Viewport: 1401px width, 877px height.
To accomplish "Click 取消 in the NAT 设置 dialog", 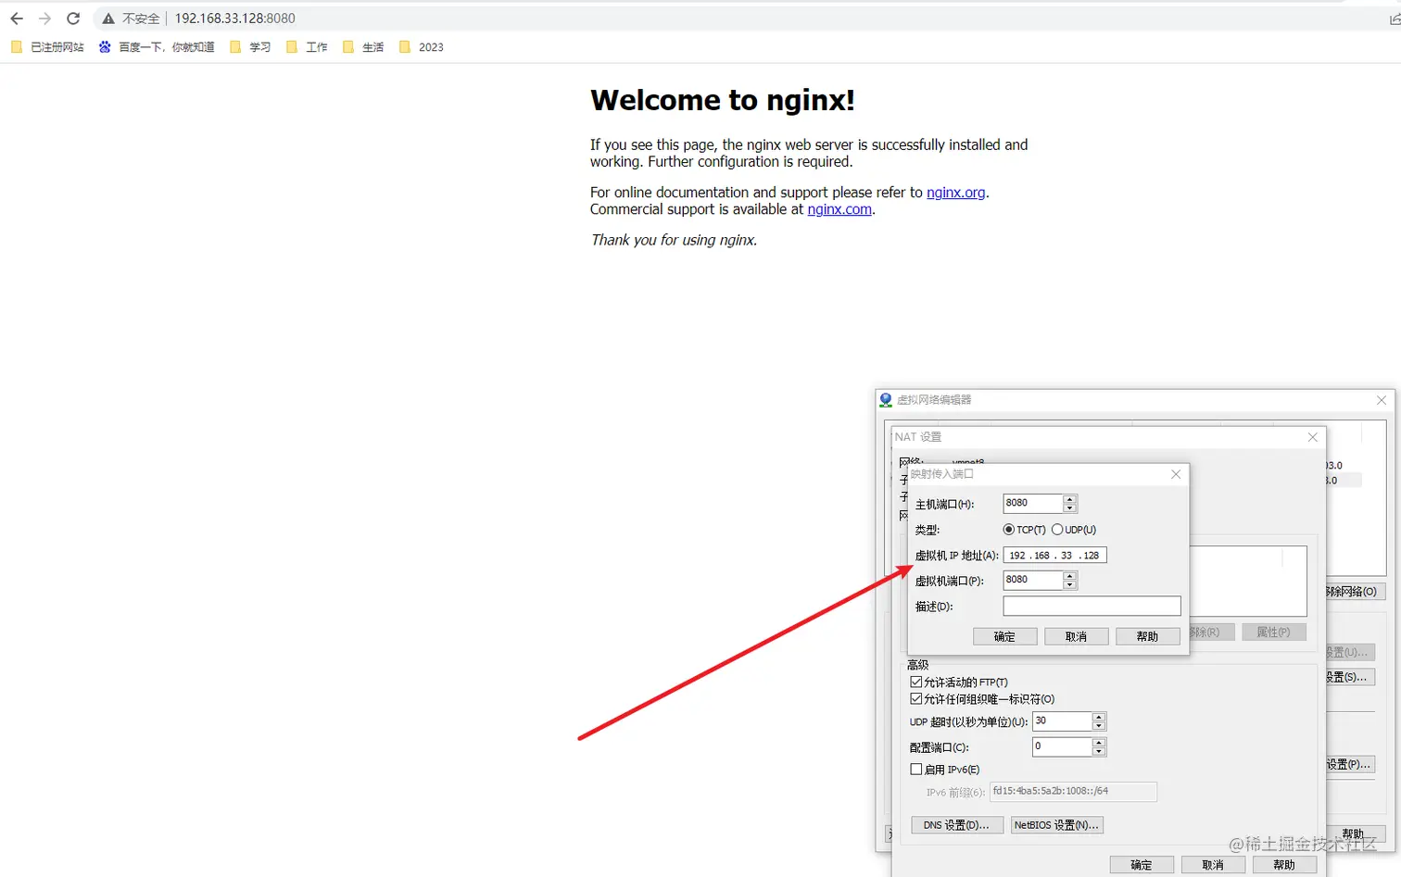I will [x=1213, y=865].
